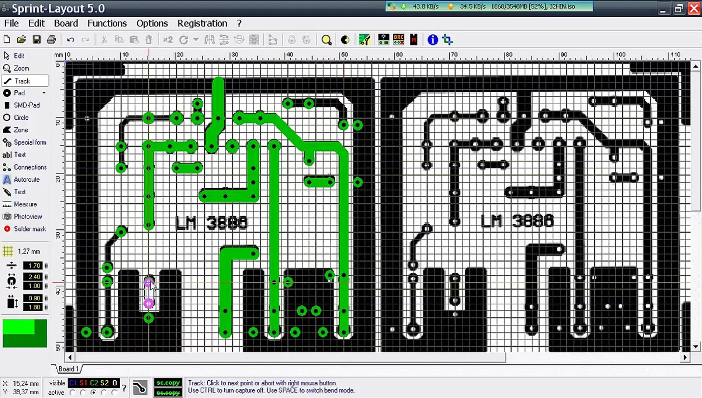Open the rotate angle dropdown arrow

(x=196, y=39)
